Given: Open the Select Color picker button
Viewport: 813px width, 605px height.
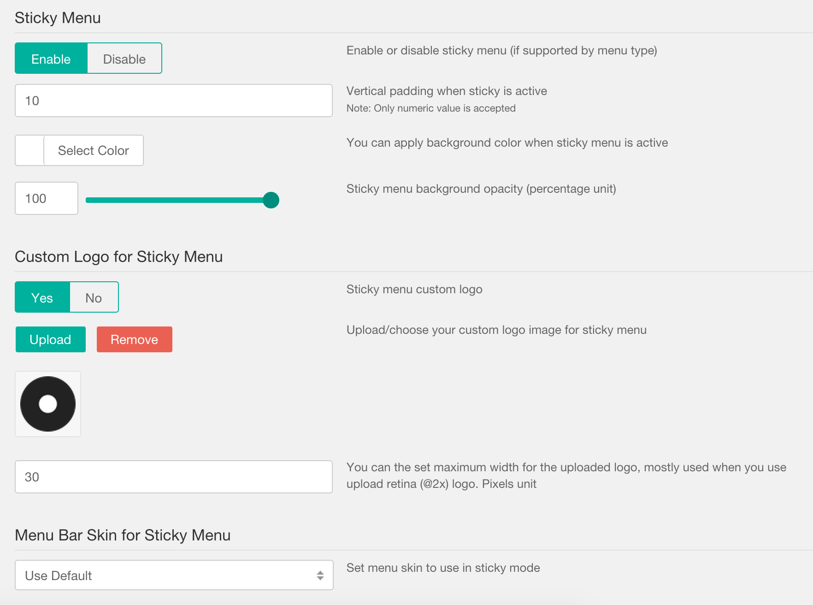Looking at the screenshot, I should tap(94, 150).
